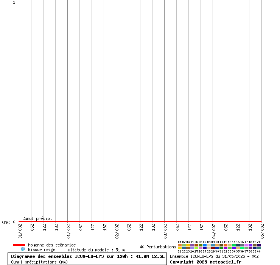Click the red mean line on chart
280x265 pixels.
140,222
